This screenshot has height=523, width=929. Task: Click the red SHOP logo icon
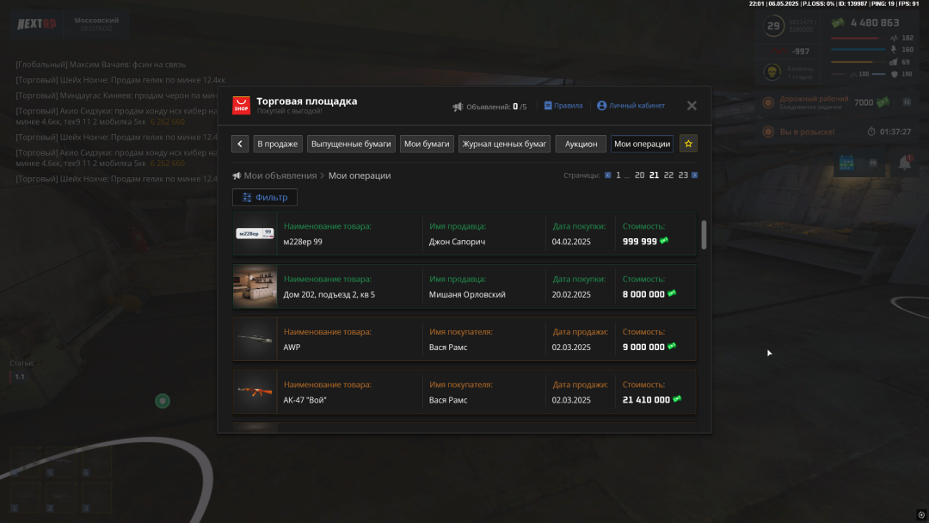[242, 106]
